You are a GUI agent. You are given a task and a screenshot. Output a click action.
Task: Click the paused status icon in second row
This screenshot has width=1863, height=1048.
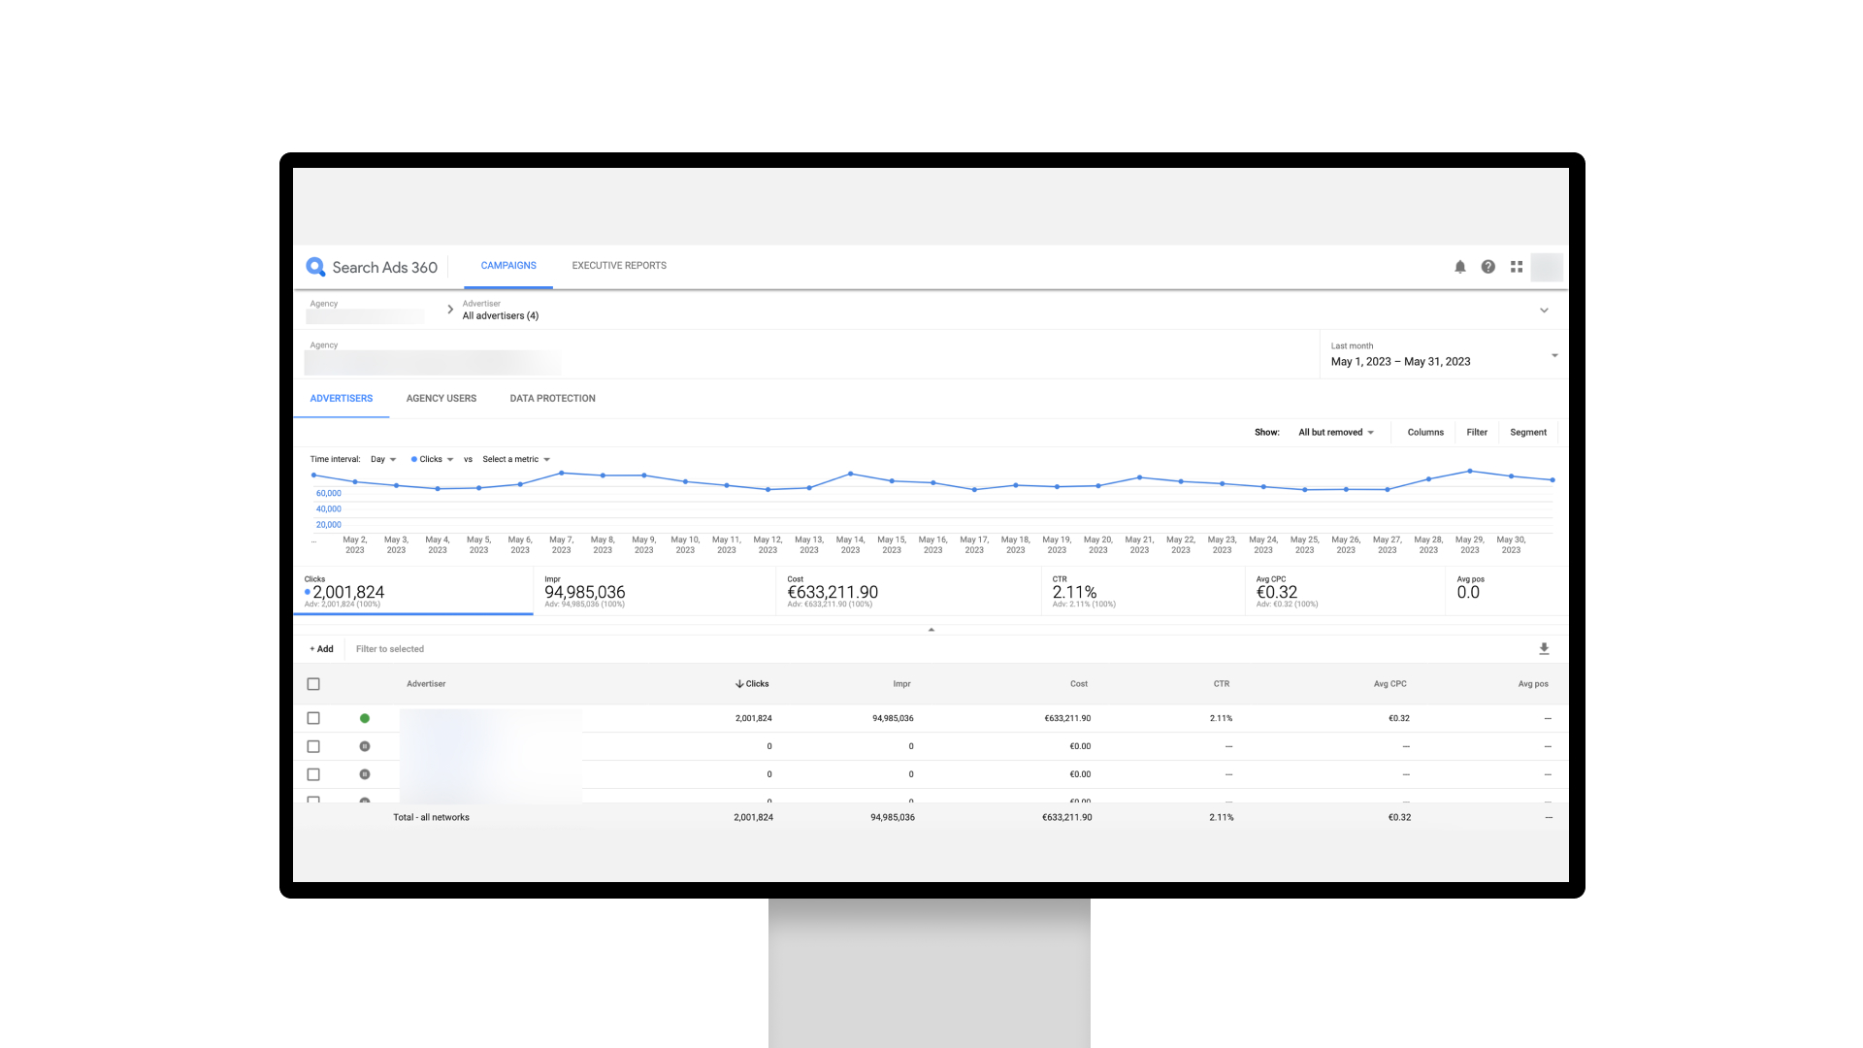pyautogui.click(x=365, y=746)
